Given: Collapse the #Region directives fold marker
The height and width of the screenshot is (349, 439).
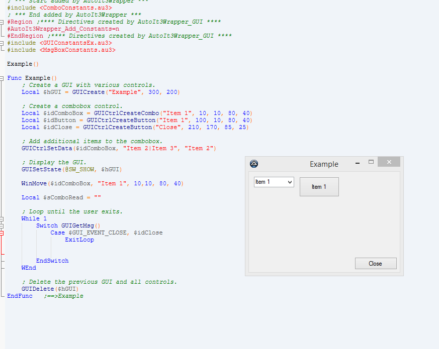Looking at the screenshot, I should (x=2, y=22).
